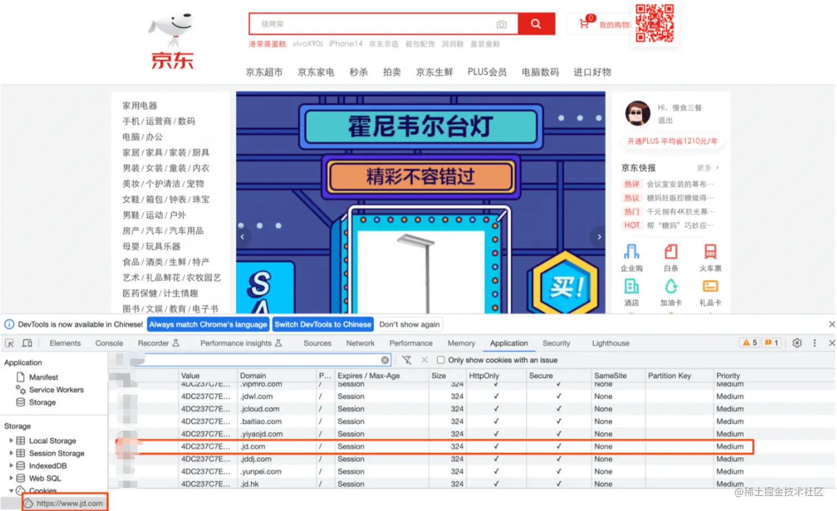Click Always match Chrome's language button
This screenshot has height=511, width=837.
pos(208,325)
